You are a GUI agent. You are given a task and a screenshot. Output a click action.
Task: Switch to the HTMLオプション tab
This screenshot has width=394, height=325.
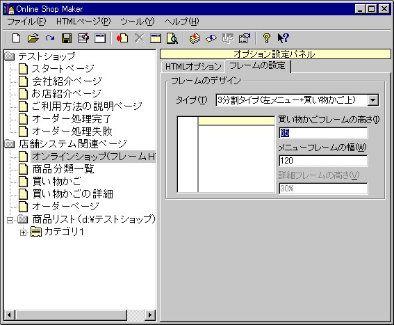[193, 67]
